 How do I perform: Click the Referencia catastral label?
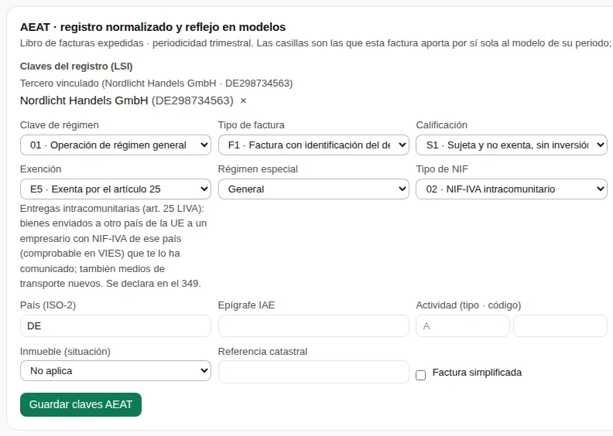tap(262, 351)
